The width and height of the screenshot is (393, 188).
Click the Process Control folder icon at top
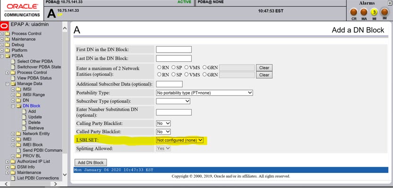click(8, 33)
